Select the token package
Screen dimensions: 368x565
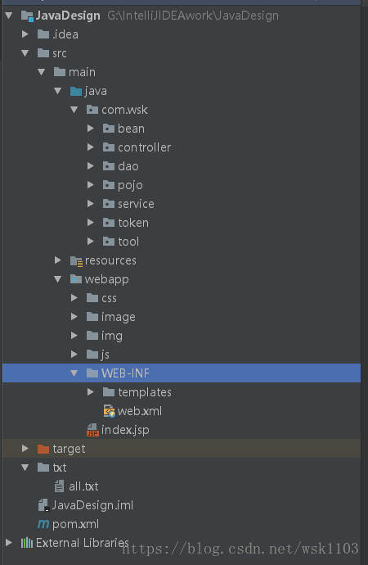click(x=133, y=223)
